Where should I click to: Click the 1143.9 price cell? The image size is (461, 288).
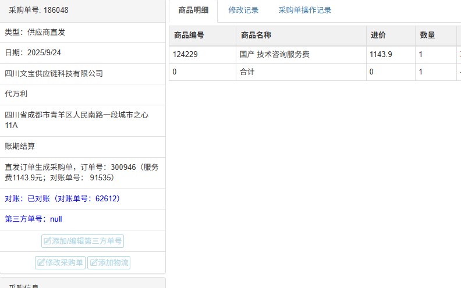coord(381,55)
